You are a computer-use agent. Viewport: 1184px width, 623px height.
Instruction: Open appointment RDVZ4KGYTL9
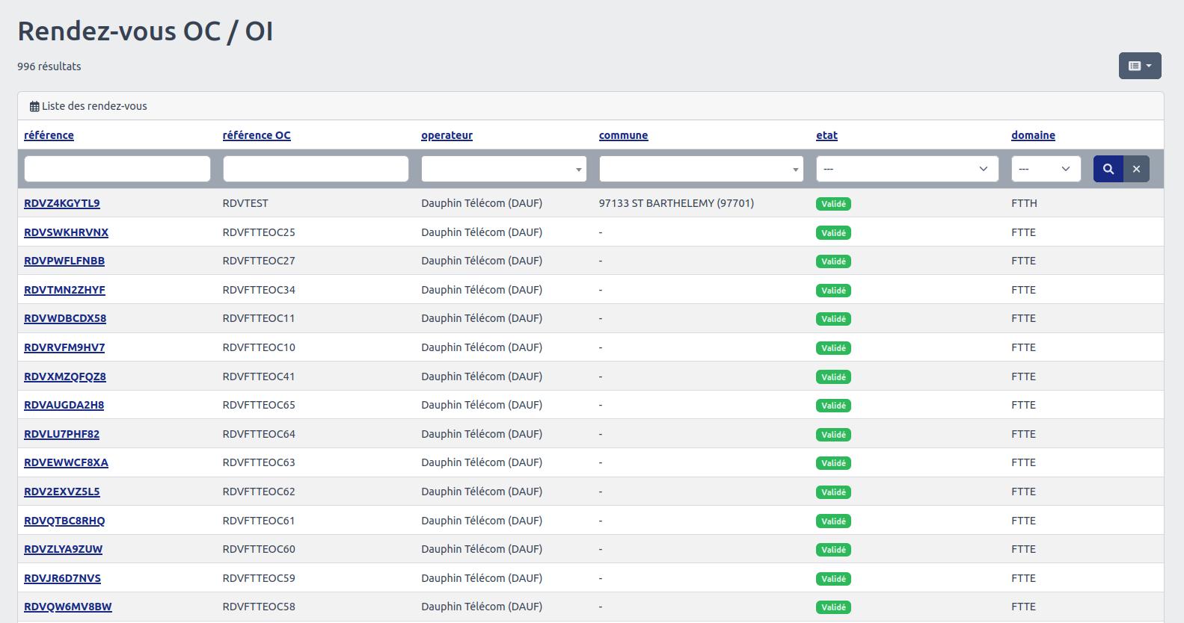(62, 203)
